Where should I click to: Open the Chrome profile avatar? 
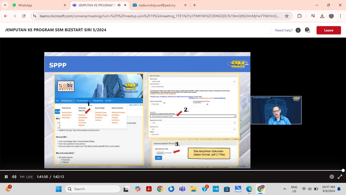[x=331, y=16]
